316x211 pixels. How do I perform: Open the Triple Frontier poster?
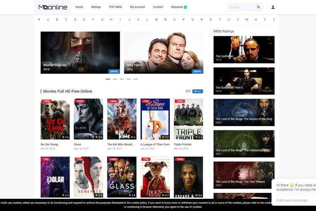click(x=188, y=119)
